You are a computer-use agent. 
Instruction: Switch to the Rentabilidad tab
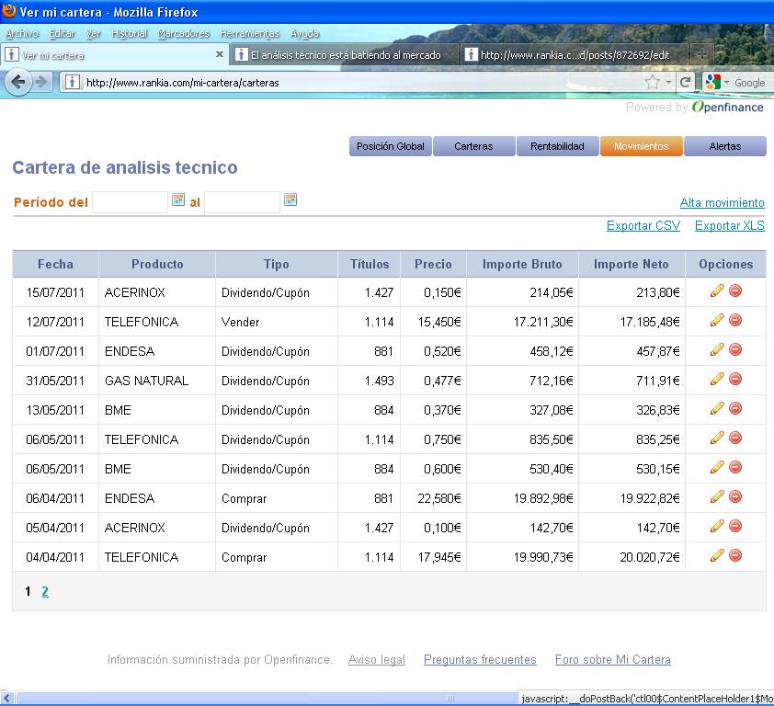click(x=557, y=146)
